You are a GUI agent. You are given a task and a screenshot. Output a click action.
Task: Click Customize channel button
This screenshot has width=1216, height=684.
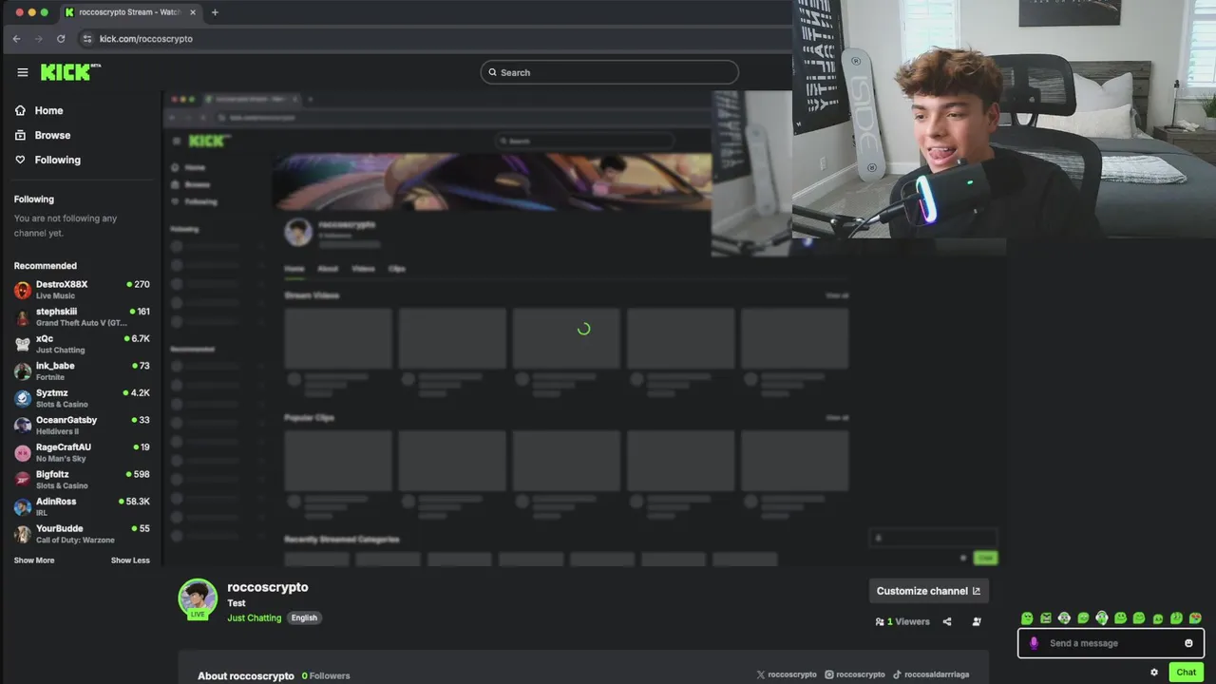[928, 591]
